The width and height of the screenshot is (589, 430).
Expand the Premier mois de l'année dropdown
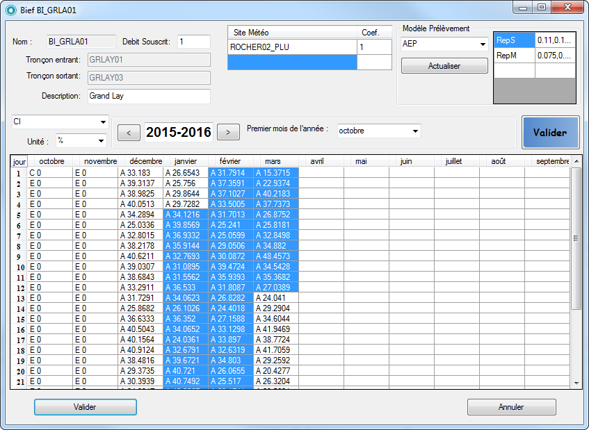pos(379,131)
